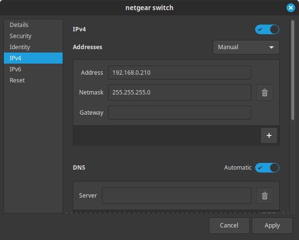
Task: Switch to the Security section
Action: click(x=33, y=36)
